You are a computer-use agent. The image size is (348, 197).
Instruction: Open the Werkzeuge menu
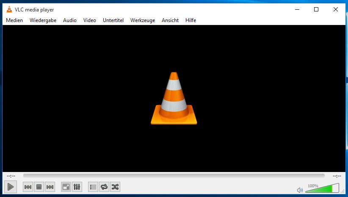[143, 20]
